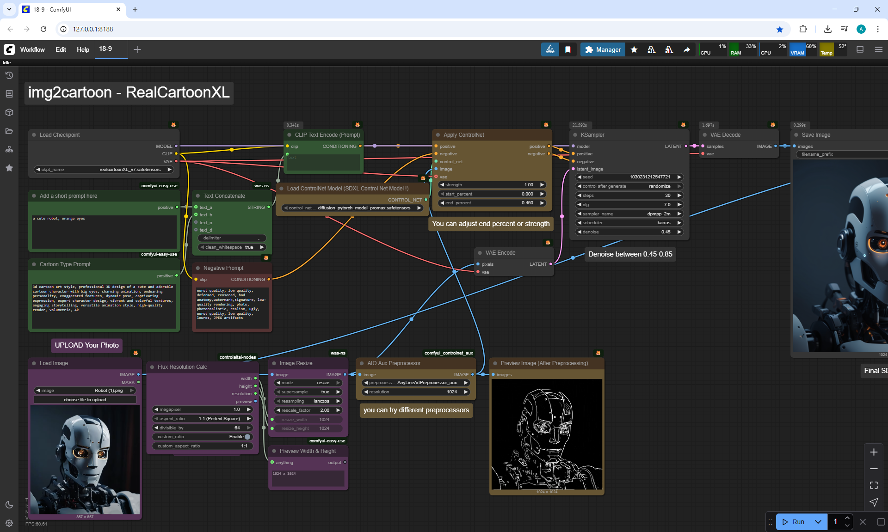The image size is (888, 532).
Task: Click choose file to upload button
Action: point(85,400)
